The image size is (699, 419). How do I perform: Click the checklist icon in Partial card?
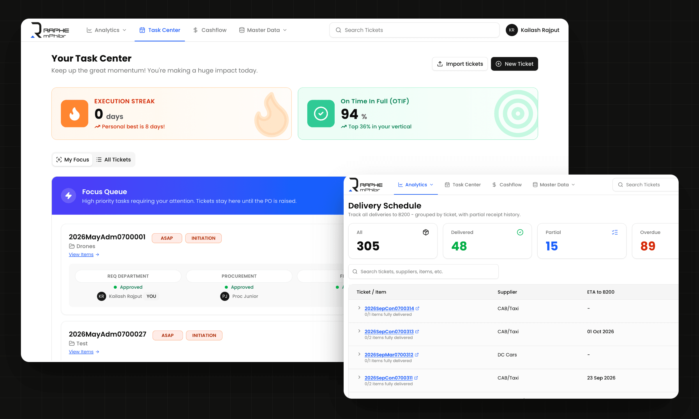click(x=615, y=232)
